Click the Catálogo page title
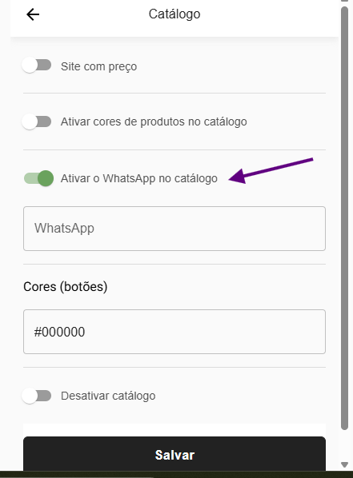Image resolution: width=353 pixels, height=478 pixels. tap(174, 14)
